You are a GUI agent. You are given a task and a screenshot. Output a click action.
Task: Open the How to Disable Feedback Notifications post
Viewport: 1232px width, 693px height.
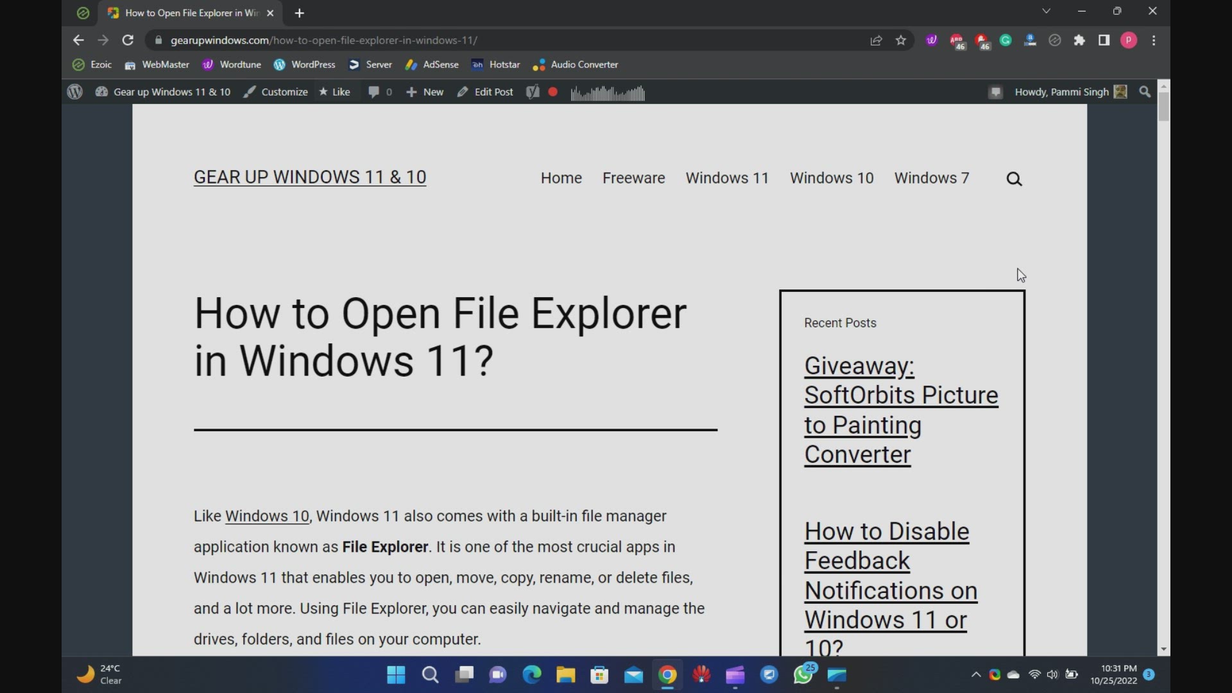(891, 589)
